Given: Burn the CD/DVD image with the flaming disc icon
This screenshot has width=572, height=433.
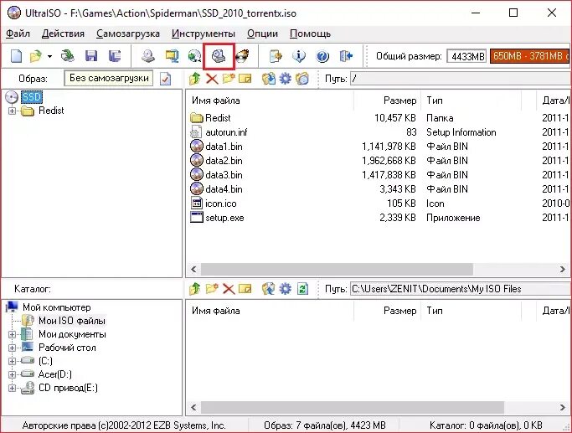Looking at the screenshot, I should (242, 56).
